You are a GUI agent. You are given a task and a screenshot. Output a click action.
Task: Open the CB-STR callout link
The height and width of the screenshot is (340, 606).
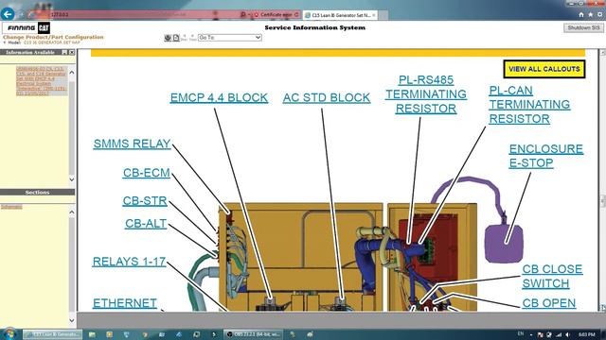coord(145,201)
